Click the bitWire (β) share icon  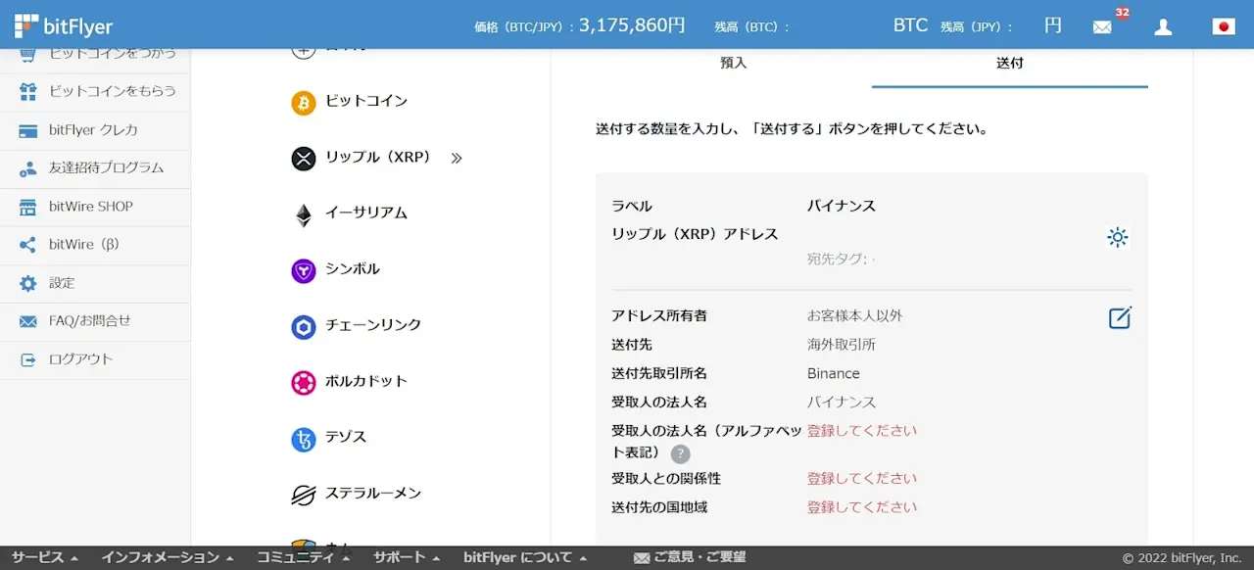[28, 245]
